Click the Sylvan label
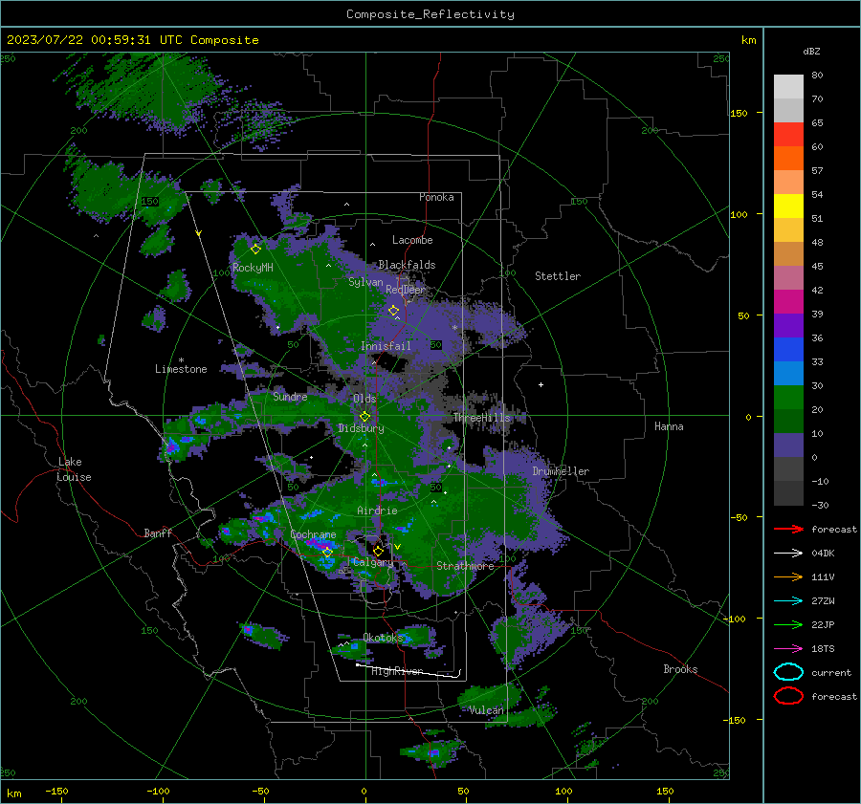This screenshot has width=861, height=804. pyautogui.click(x=365, y=282)
